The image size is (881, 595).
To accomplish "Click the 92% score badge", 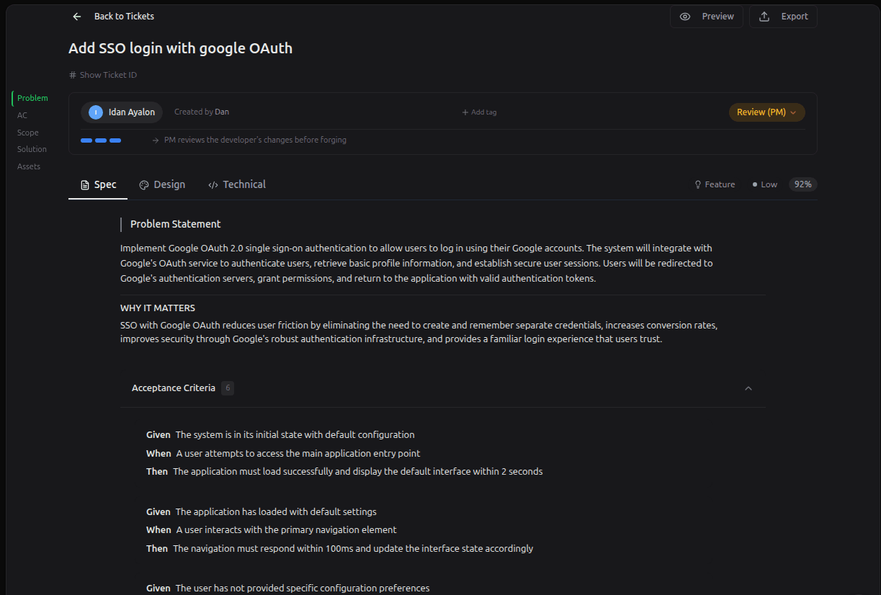I will tap(802, 184).
